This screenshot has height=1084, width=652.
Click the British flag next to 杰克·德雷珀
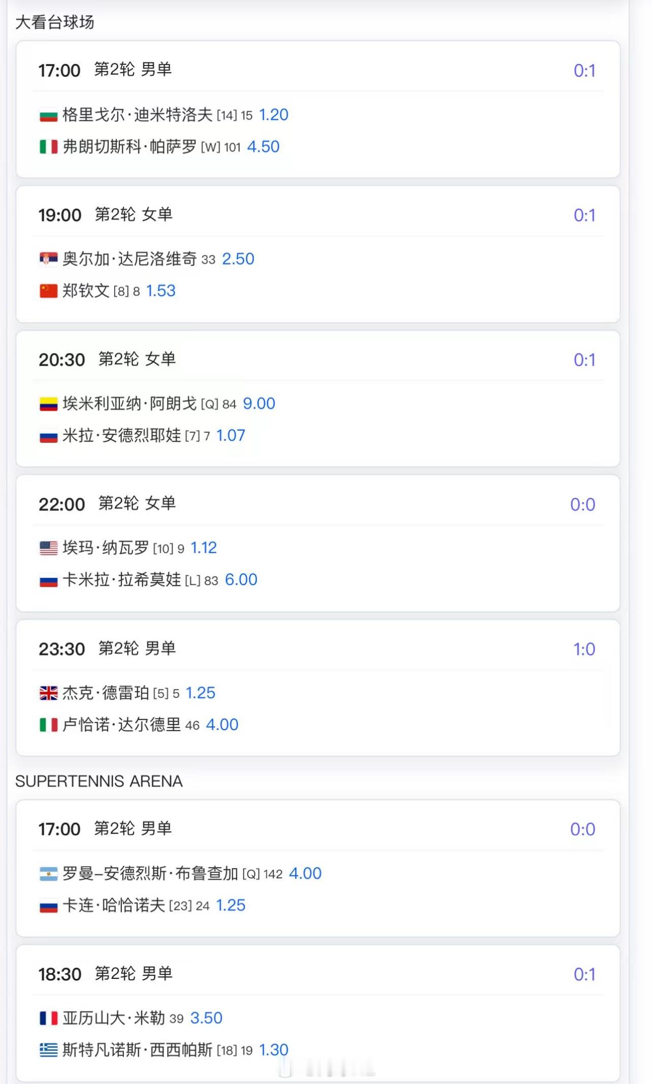(48, 693)
